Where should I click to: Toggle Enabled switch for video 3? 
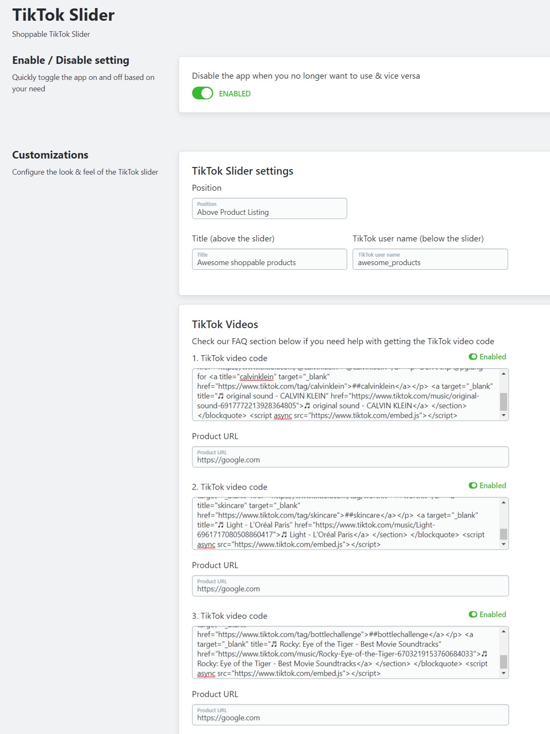point(473,615)
